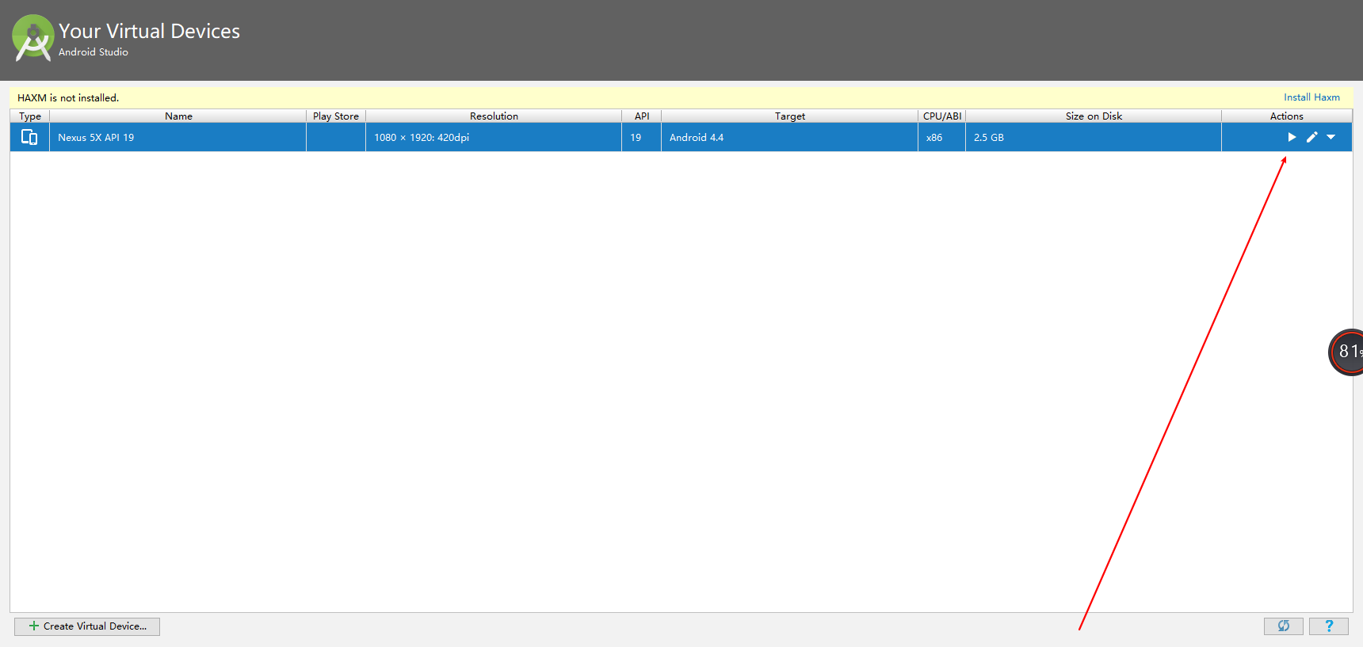The height and width of the screenshot is (647, 1363).
Task: Click the Android Studio logo icon
Action: [33, 37]
